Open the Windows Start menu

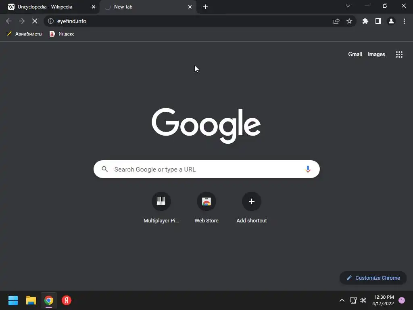tap(13, 300)
